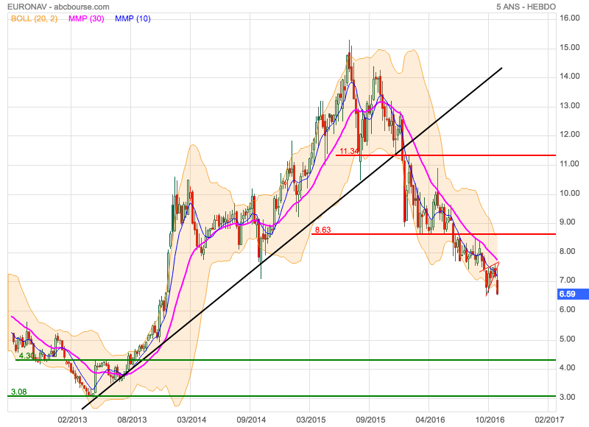The height and width of the screenshot is (427, 589).
Task: Click the 13.00 price axis value
Action: pyautogui.click(x=569, y=105)
